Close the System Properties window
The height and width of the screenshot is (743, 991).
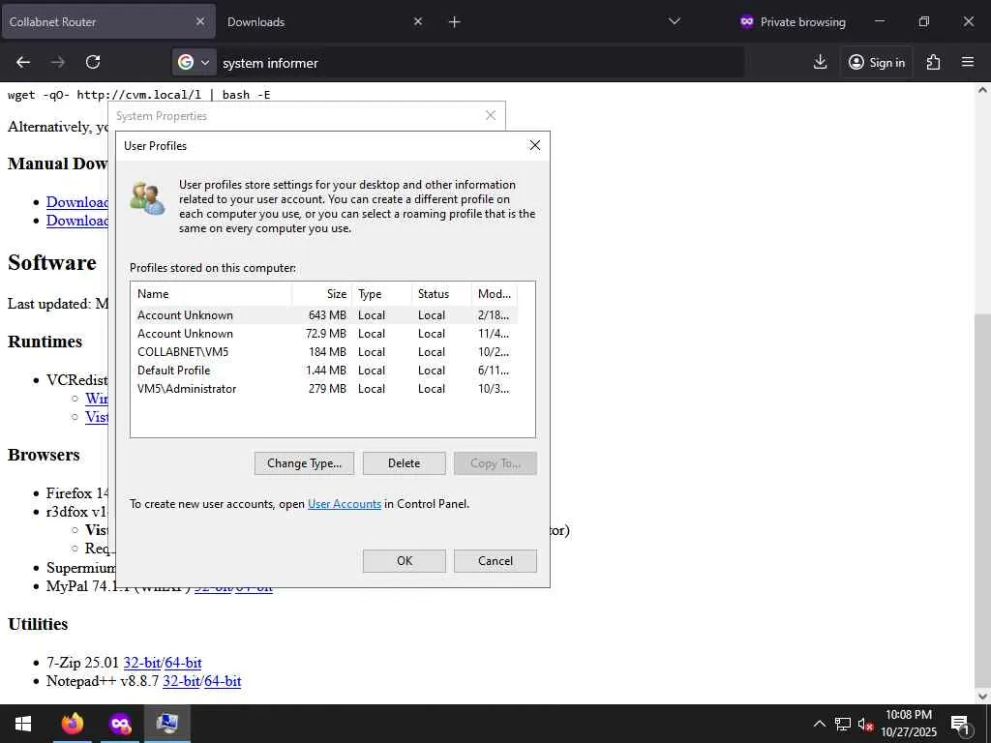[x=491, y=115]
